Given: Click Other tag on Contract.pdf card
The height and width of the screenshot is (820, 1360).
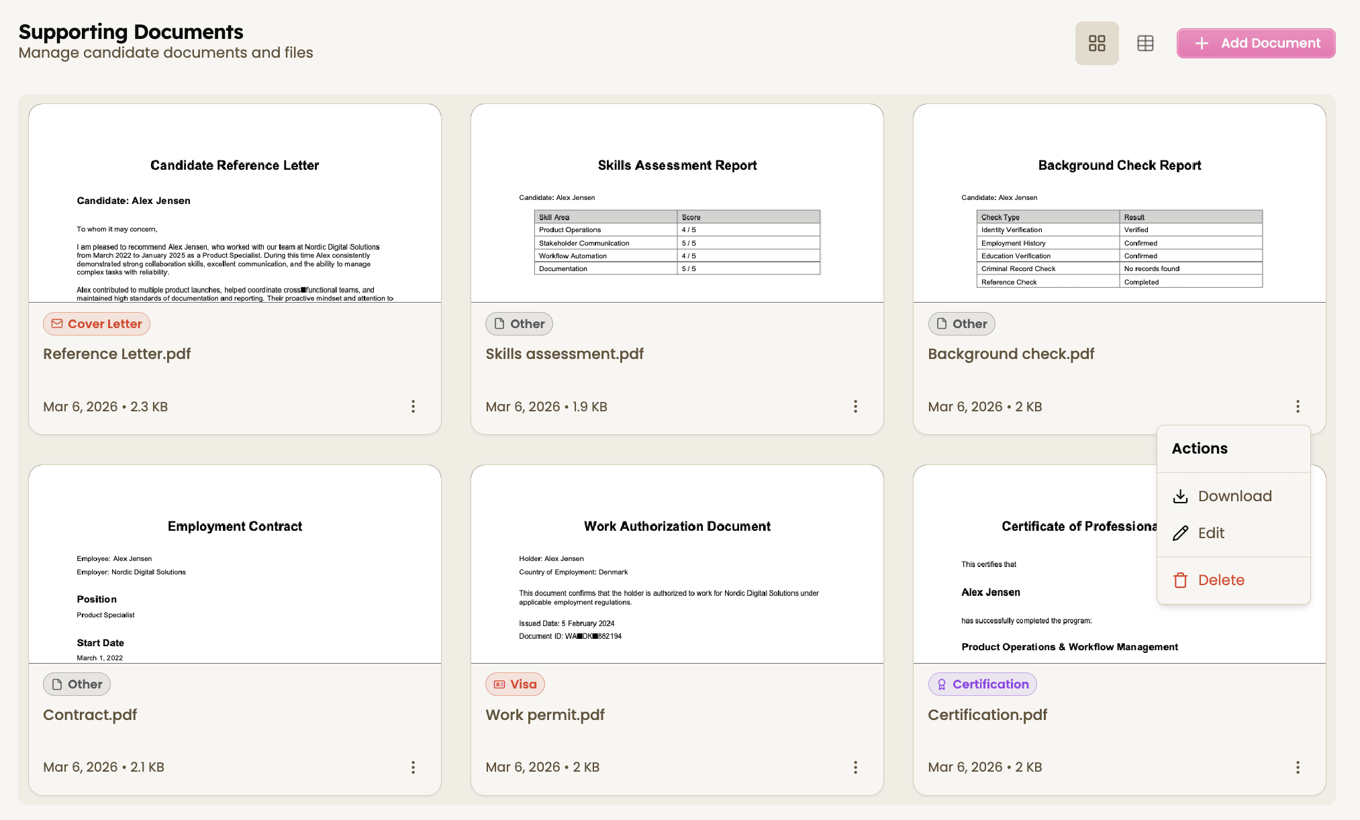Looking at the screenshot, I should [x=77, y=684].
